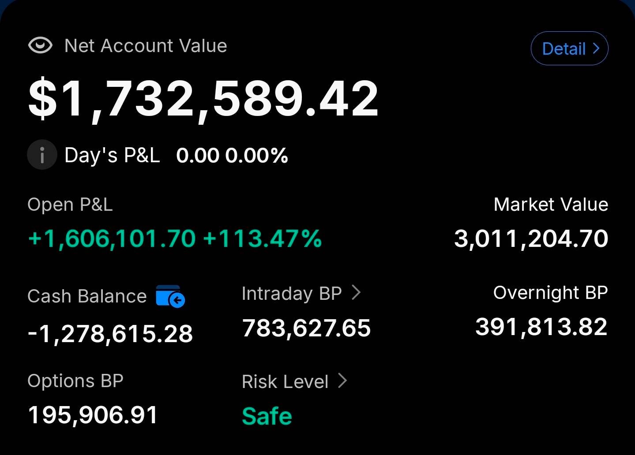Screen dimensions: 635x455
Task: Click the $1,732,589.42 account total
Action: [203, 98]
